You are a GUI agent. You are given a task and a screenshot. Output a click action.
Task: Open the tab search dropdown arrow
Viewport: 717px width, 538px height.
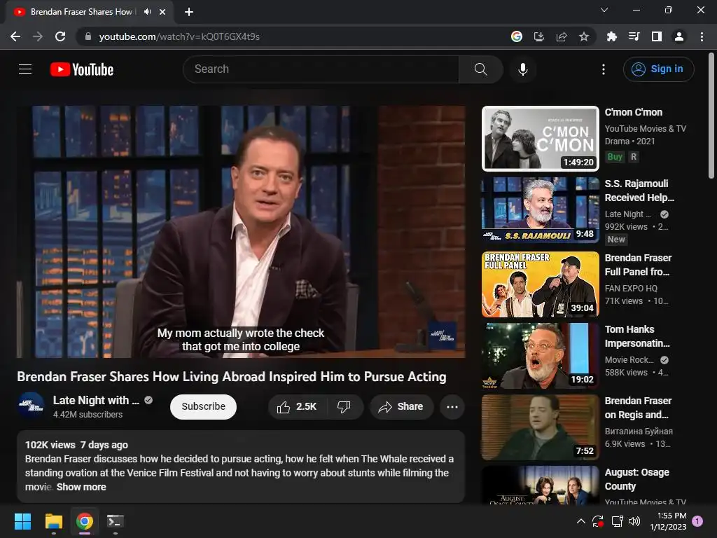click(x=604, y=10)
